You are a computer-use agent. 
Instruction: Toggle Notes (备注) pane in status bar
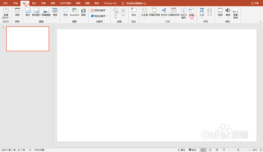coord(181,150)
